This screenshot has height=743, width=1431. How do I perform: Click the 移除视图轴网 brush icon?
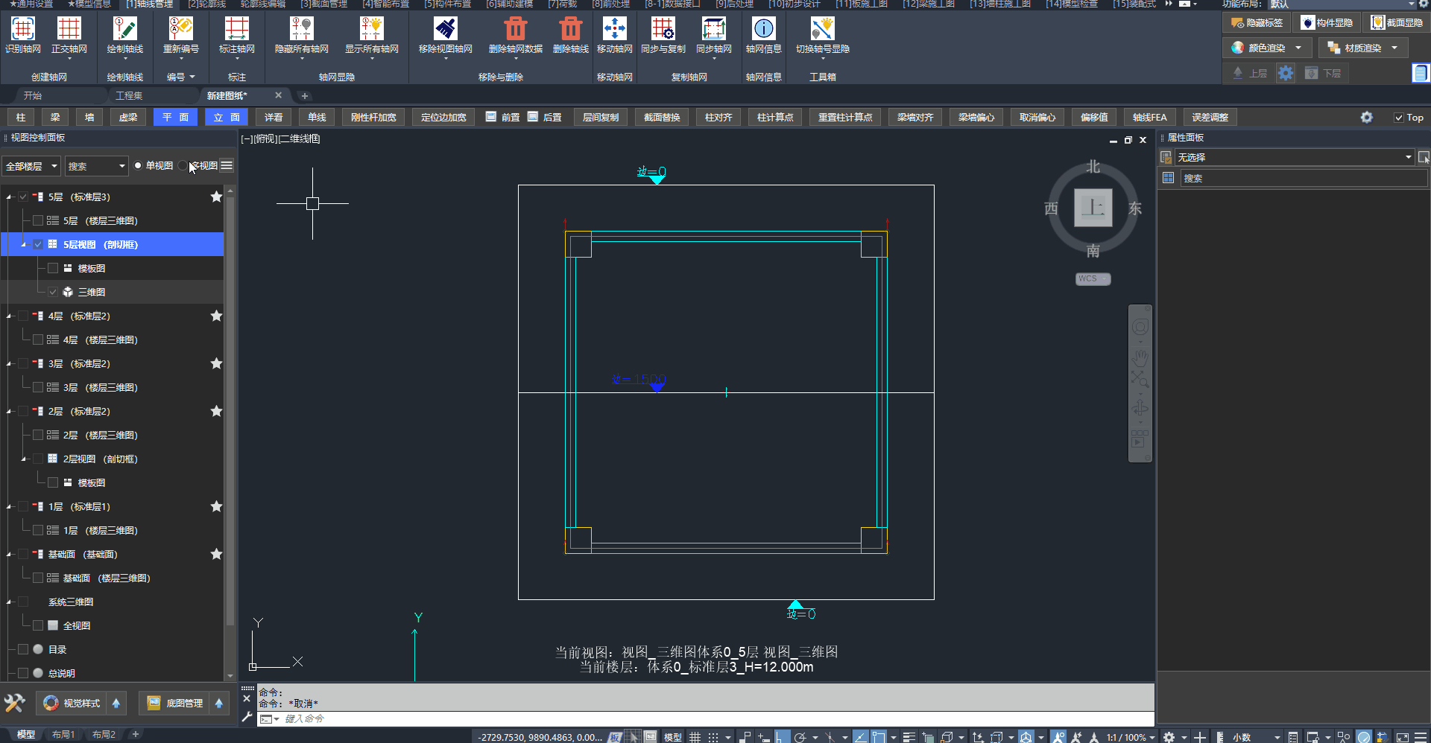(445, 30)
